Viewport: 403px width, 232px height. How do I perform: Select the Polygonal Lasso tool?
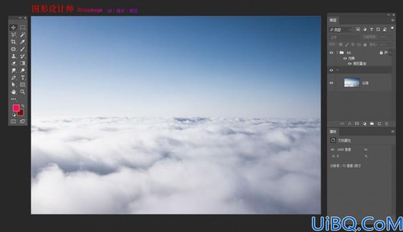[x=13, y=35]
